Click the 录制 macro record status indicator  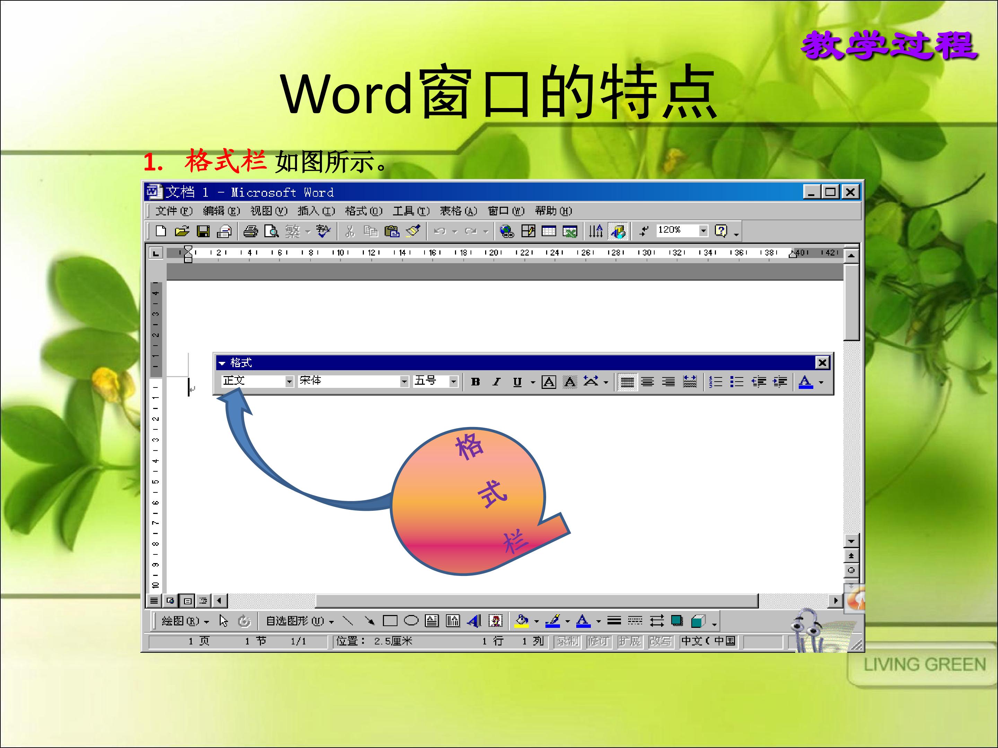tap(568, 641)
